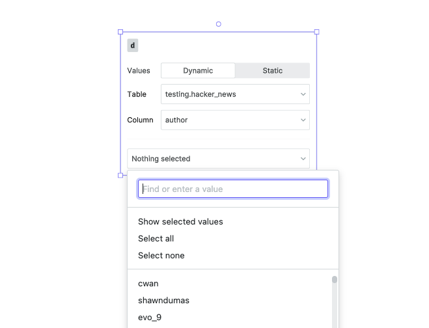The height and width of the screenshot is (328, 429).
Task: Select the value "cwan"
Action: coord(148,283)
